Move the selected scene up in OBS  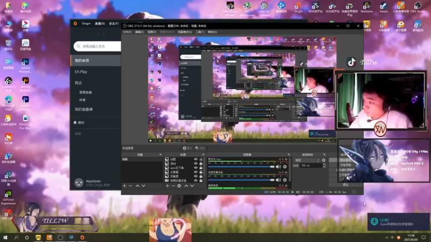tap(137, 186)
